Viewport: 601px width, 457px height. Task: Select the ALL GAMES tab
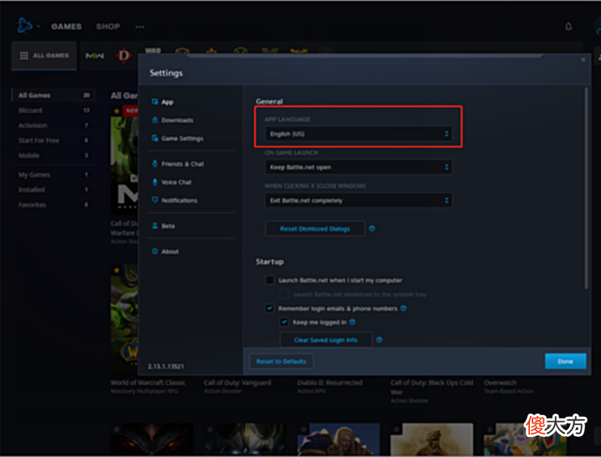tap(44, 55)
